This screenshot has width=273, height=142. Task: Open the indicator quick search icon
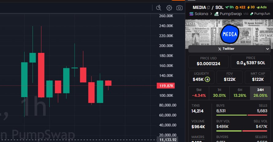click(x=159, y=8)
